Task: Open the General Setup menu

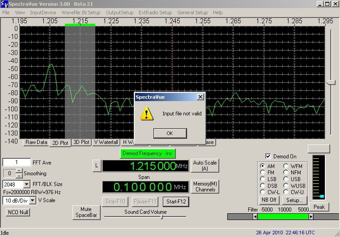Action: click(x=192, y=13)
